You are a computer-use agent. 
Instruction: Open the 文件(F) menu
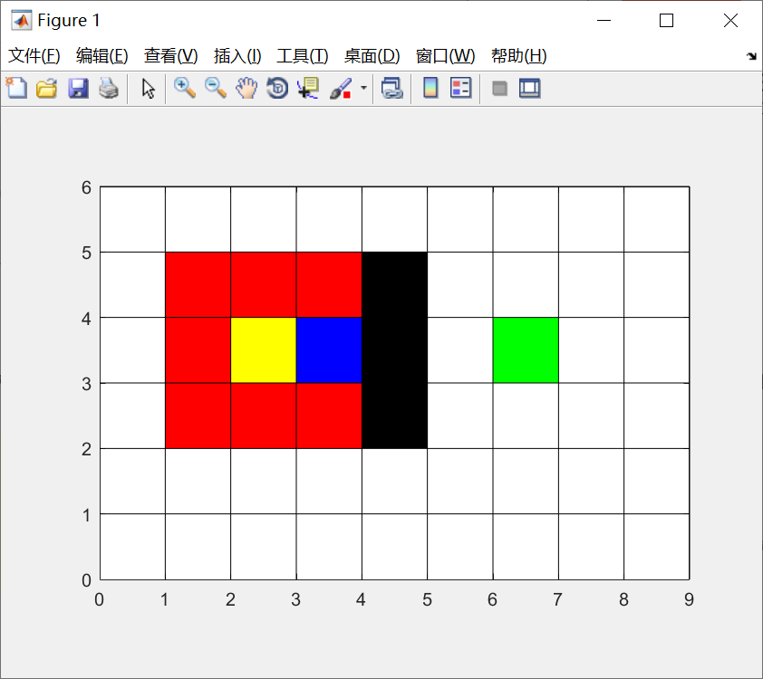pos(34,56)
